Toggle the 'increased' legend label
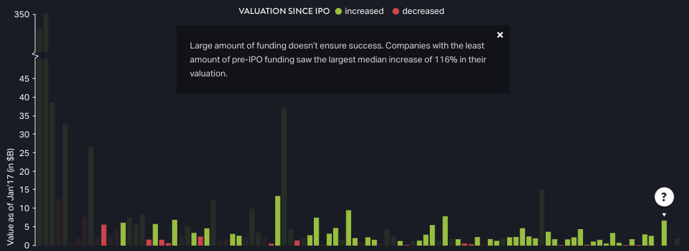The height and width of the screenshot is (251, 689). [364, 11]
